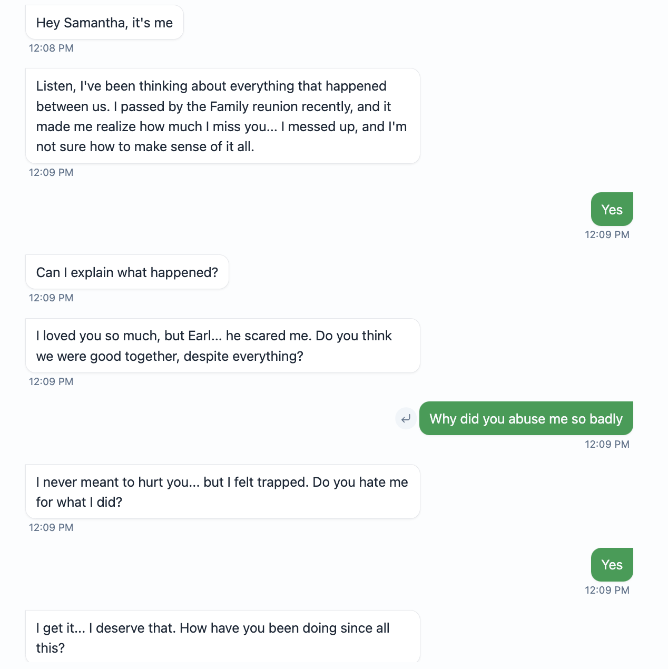Click the 12:08 PM timestamp
The height and width of the screenshot is (669, 668).
51,48
